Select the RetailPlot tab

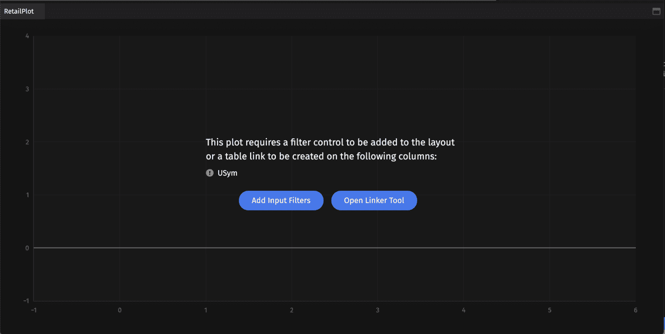click(20, 11)
